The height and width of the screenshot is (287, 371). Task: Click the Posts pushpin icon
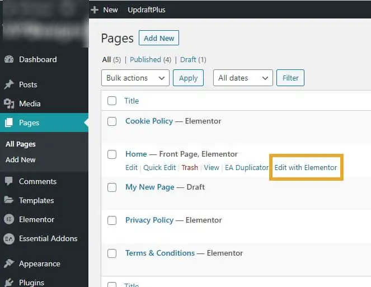[9, 84]
